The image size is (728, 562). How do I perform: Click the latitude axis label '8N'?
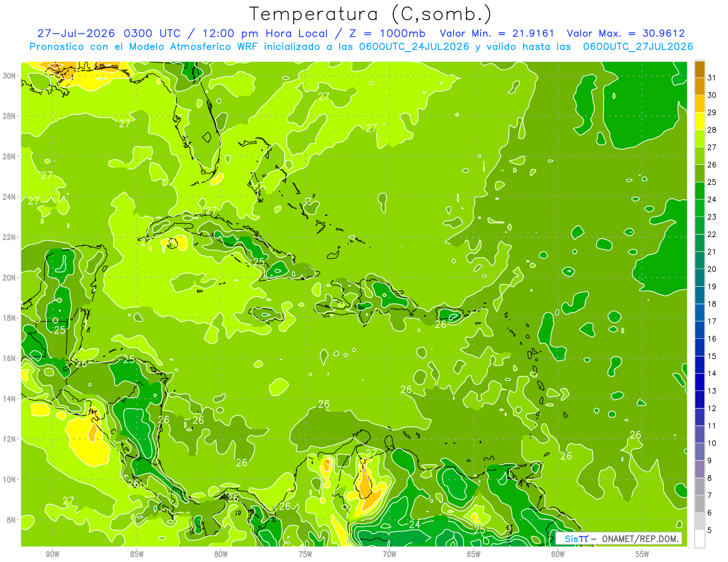click(x=12, y=520)
